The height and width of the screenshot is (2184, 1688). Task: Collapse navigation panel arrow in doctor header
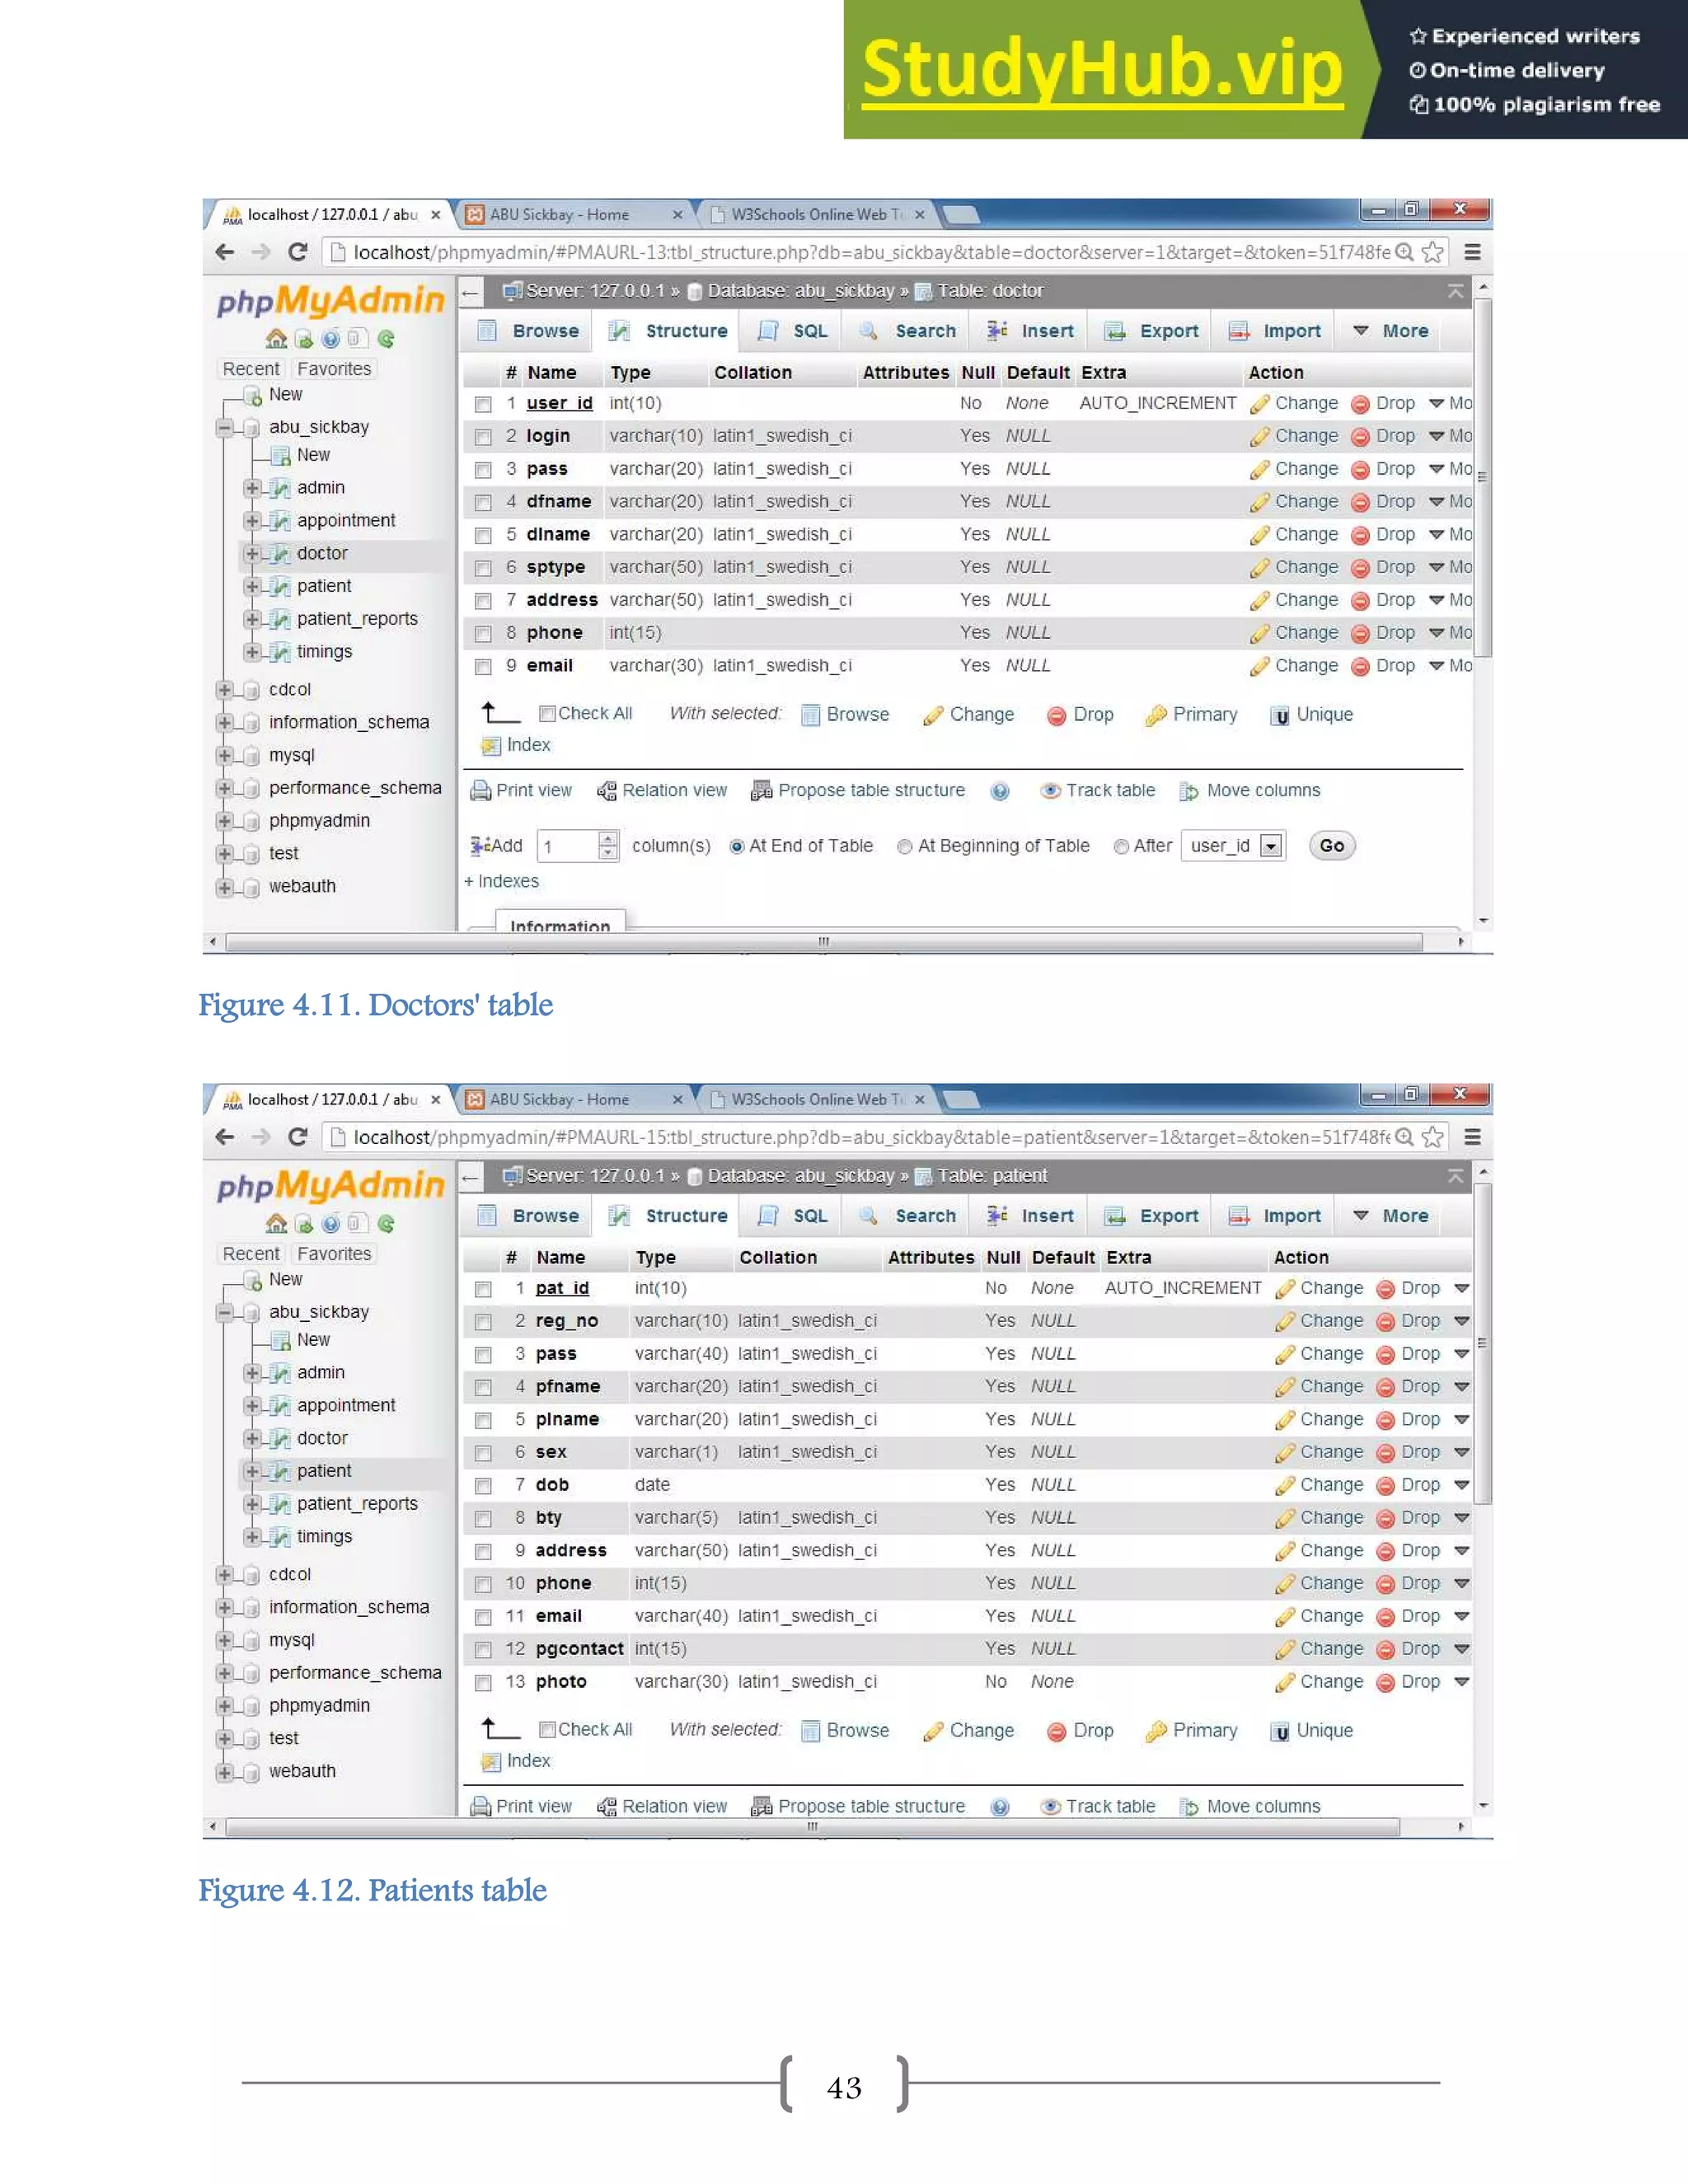470,292
